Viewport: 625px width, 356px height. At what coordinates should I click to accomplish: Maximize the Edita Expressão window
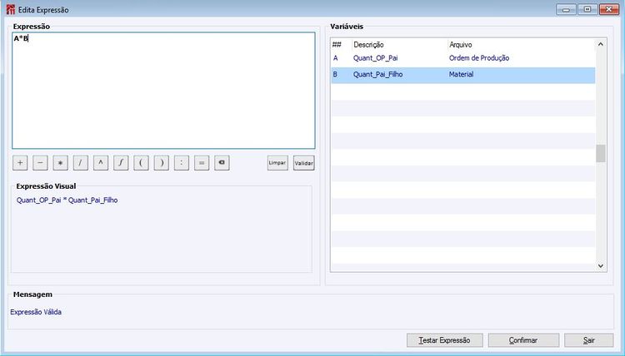587,9
